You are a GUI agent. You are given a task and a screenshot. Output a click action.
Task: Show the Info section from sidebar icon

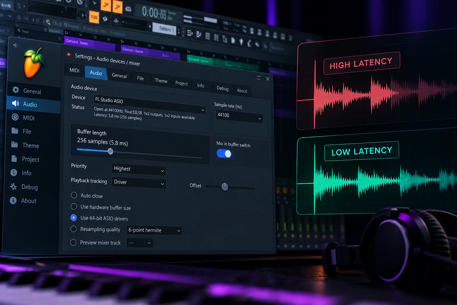[14, 172]
